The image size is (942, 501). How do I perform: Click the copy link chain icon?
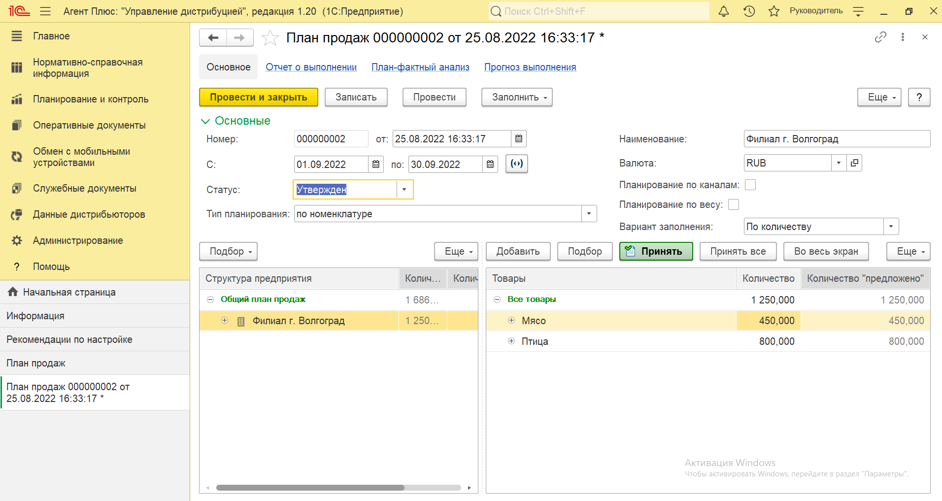(880, 37)
